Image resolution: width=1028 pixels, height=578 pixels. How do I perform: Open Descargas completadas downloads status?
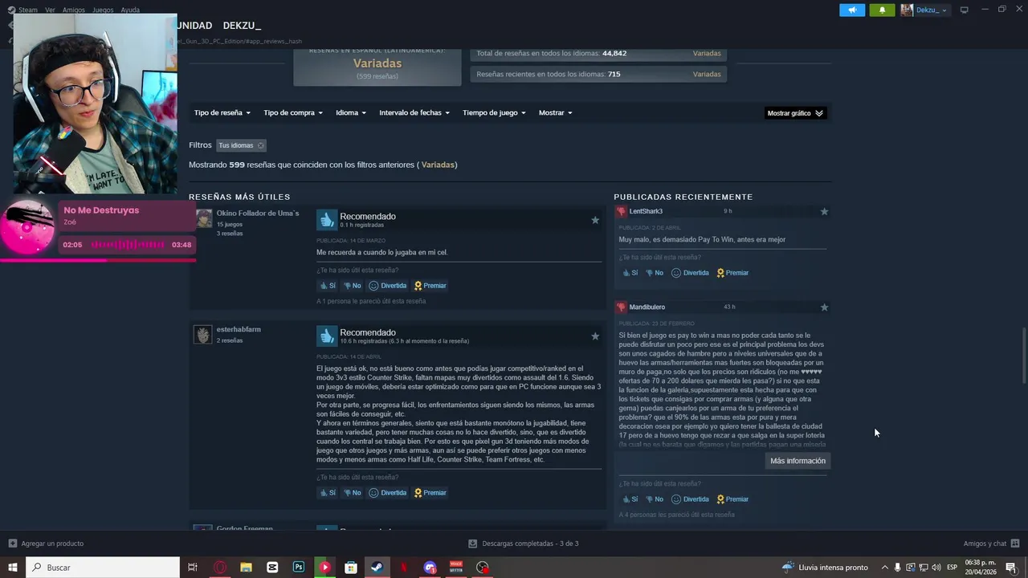(524, 543)
